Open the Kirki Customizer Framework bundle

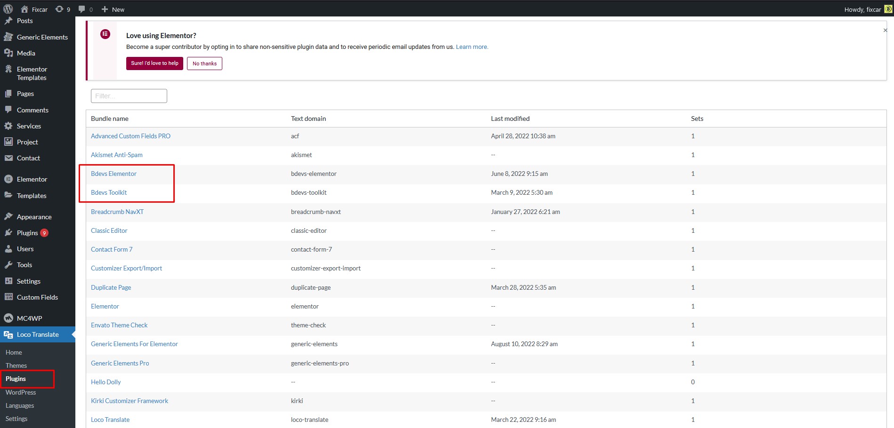pos(130,401)
